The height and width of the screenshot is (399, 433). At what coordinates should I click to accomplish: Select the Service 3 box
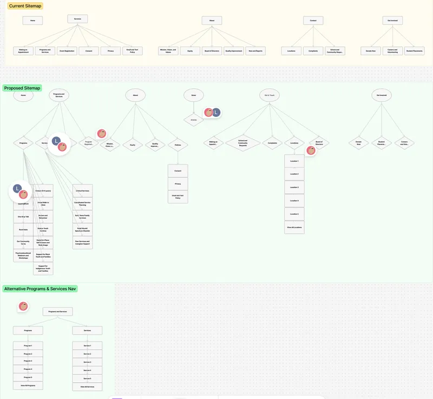pos(87,362)
